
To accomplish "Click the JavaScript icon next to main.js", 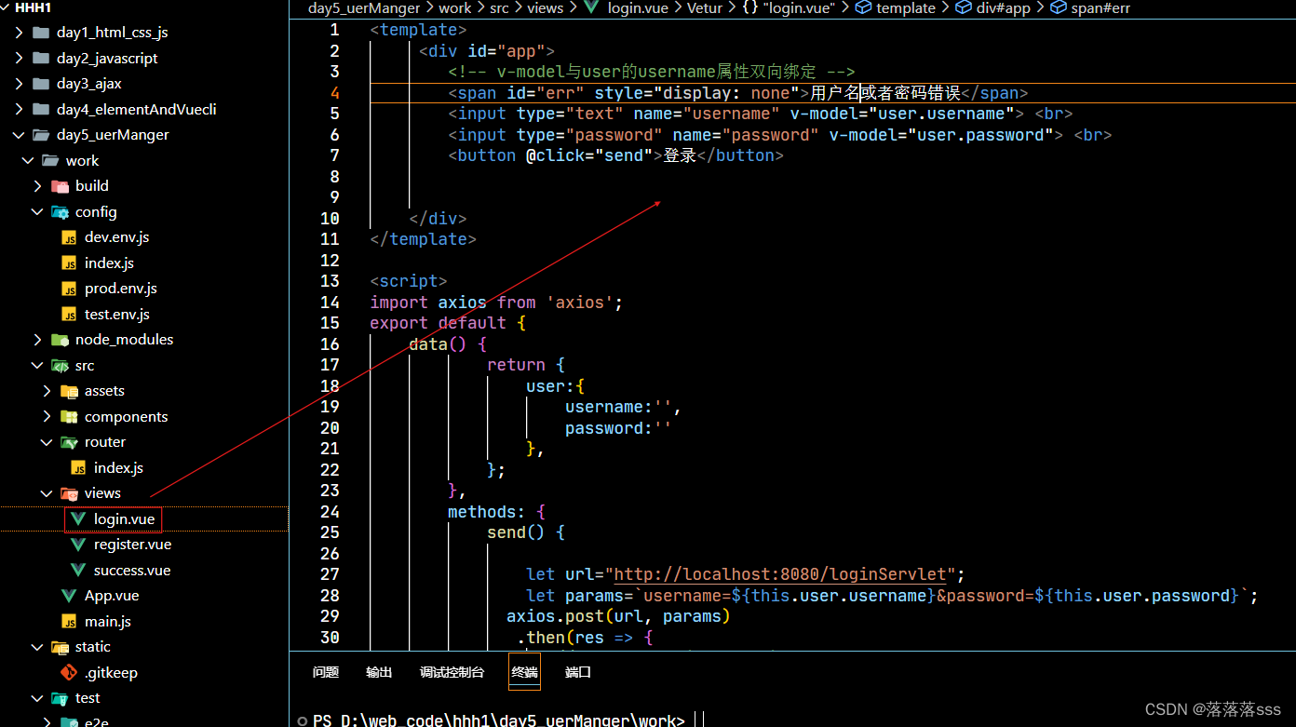I will (71, 621).
